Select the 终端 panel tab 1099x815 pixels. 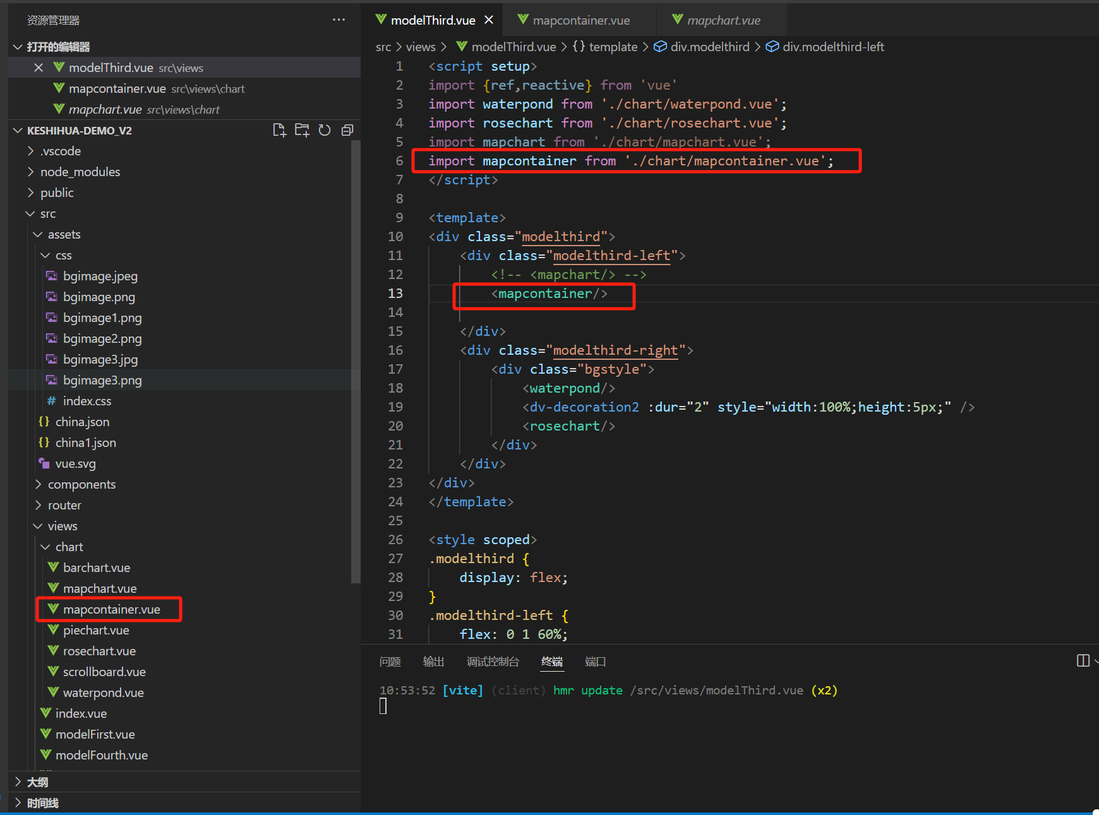(x=552, y=662)
